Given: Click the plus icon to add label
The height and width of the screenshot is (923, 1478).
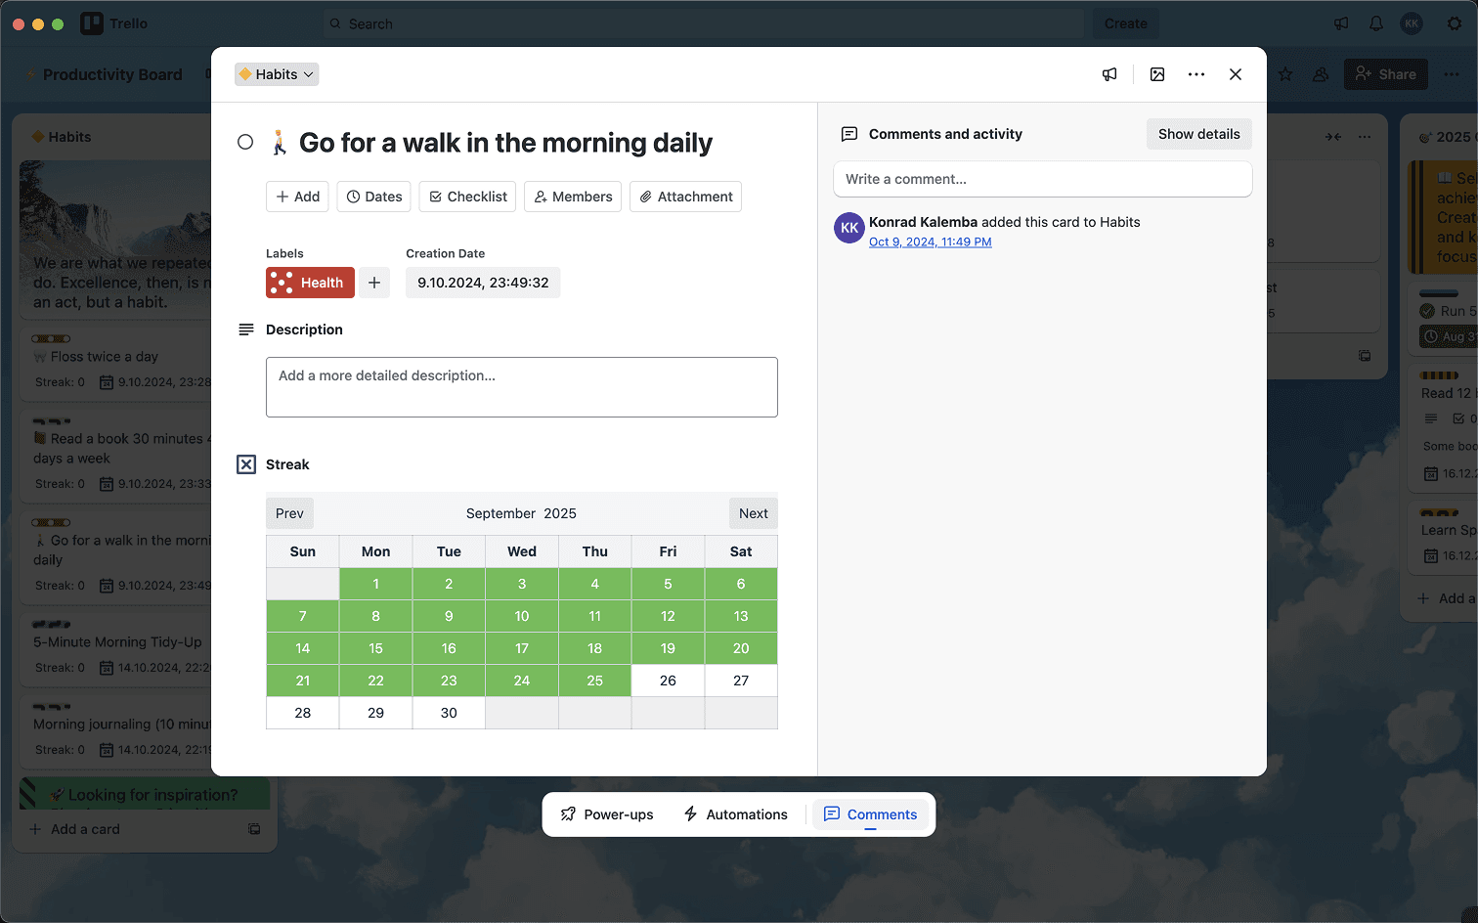Looking at the screenshot, I should (x=374, y=283).
